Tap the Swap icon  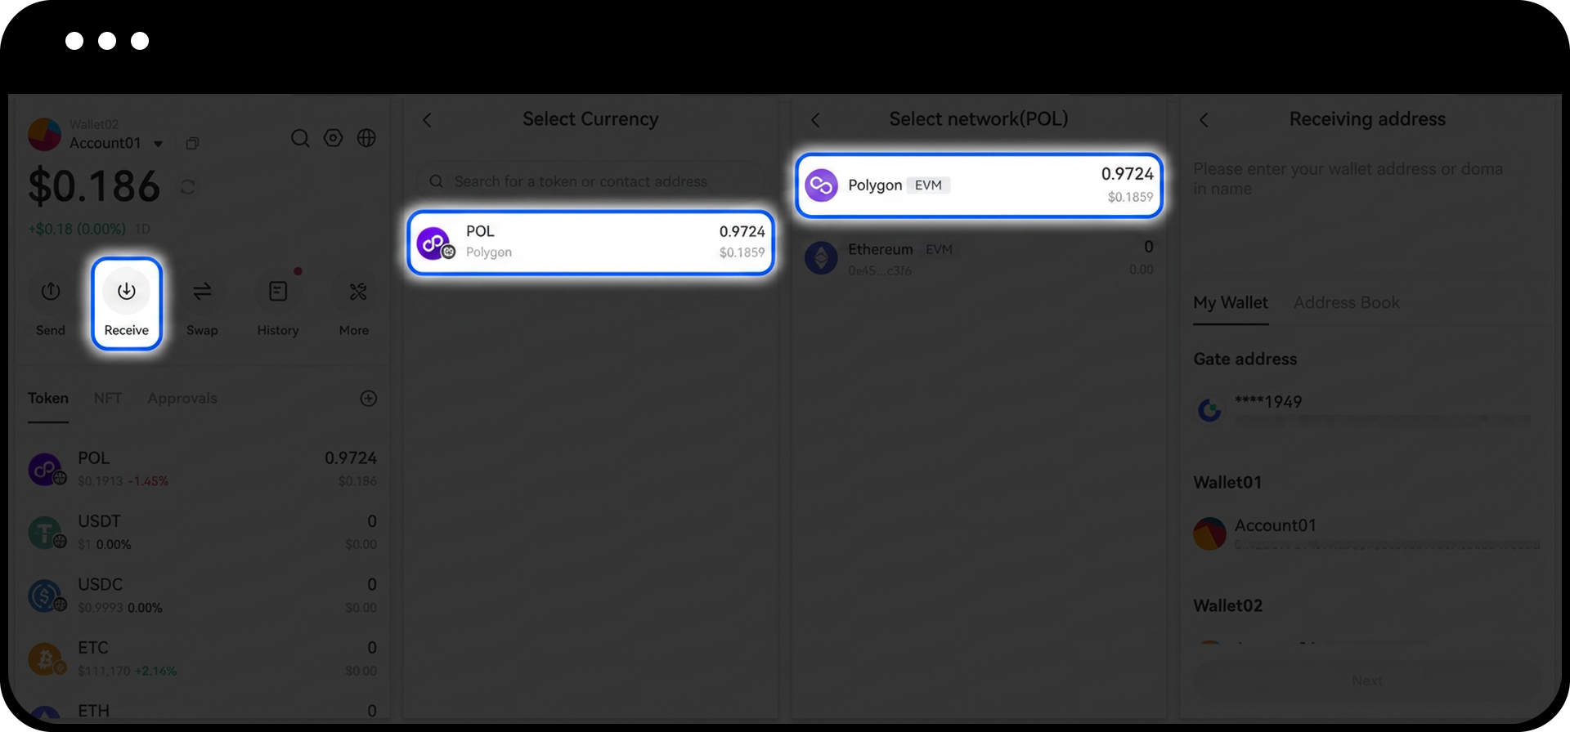click(x=202, y=292)
